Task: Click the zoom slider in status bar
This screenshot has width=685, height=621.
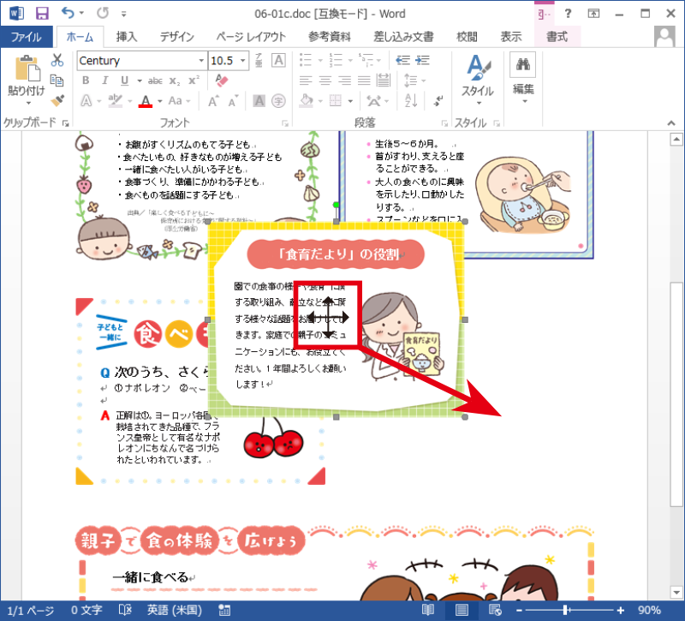Action: (567, 610)
